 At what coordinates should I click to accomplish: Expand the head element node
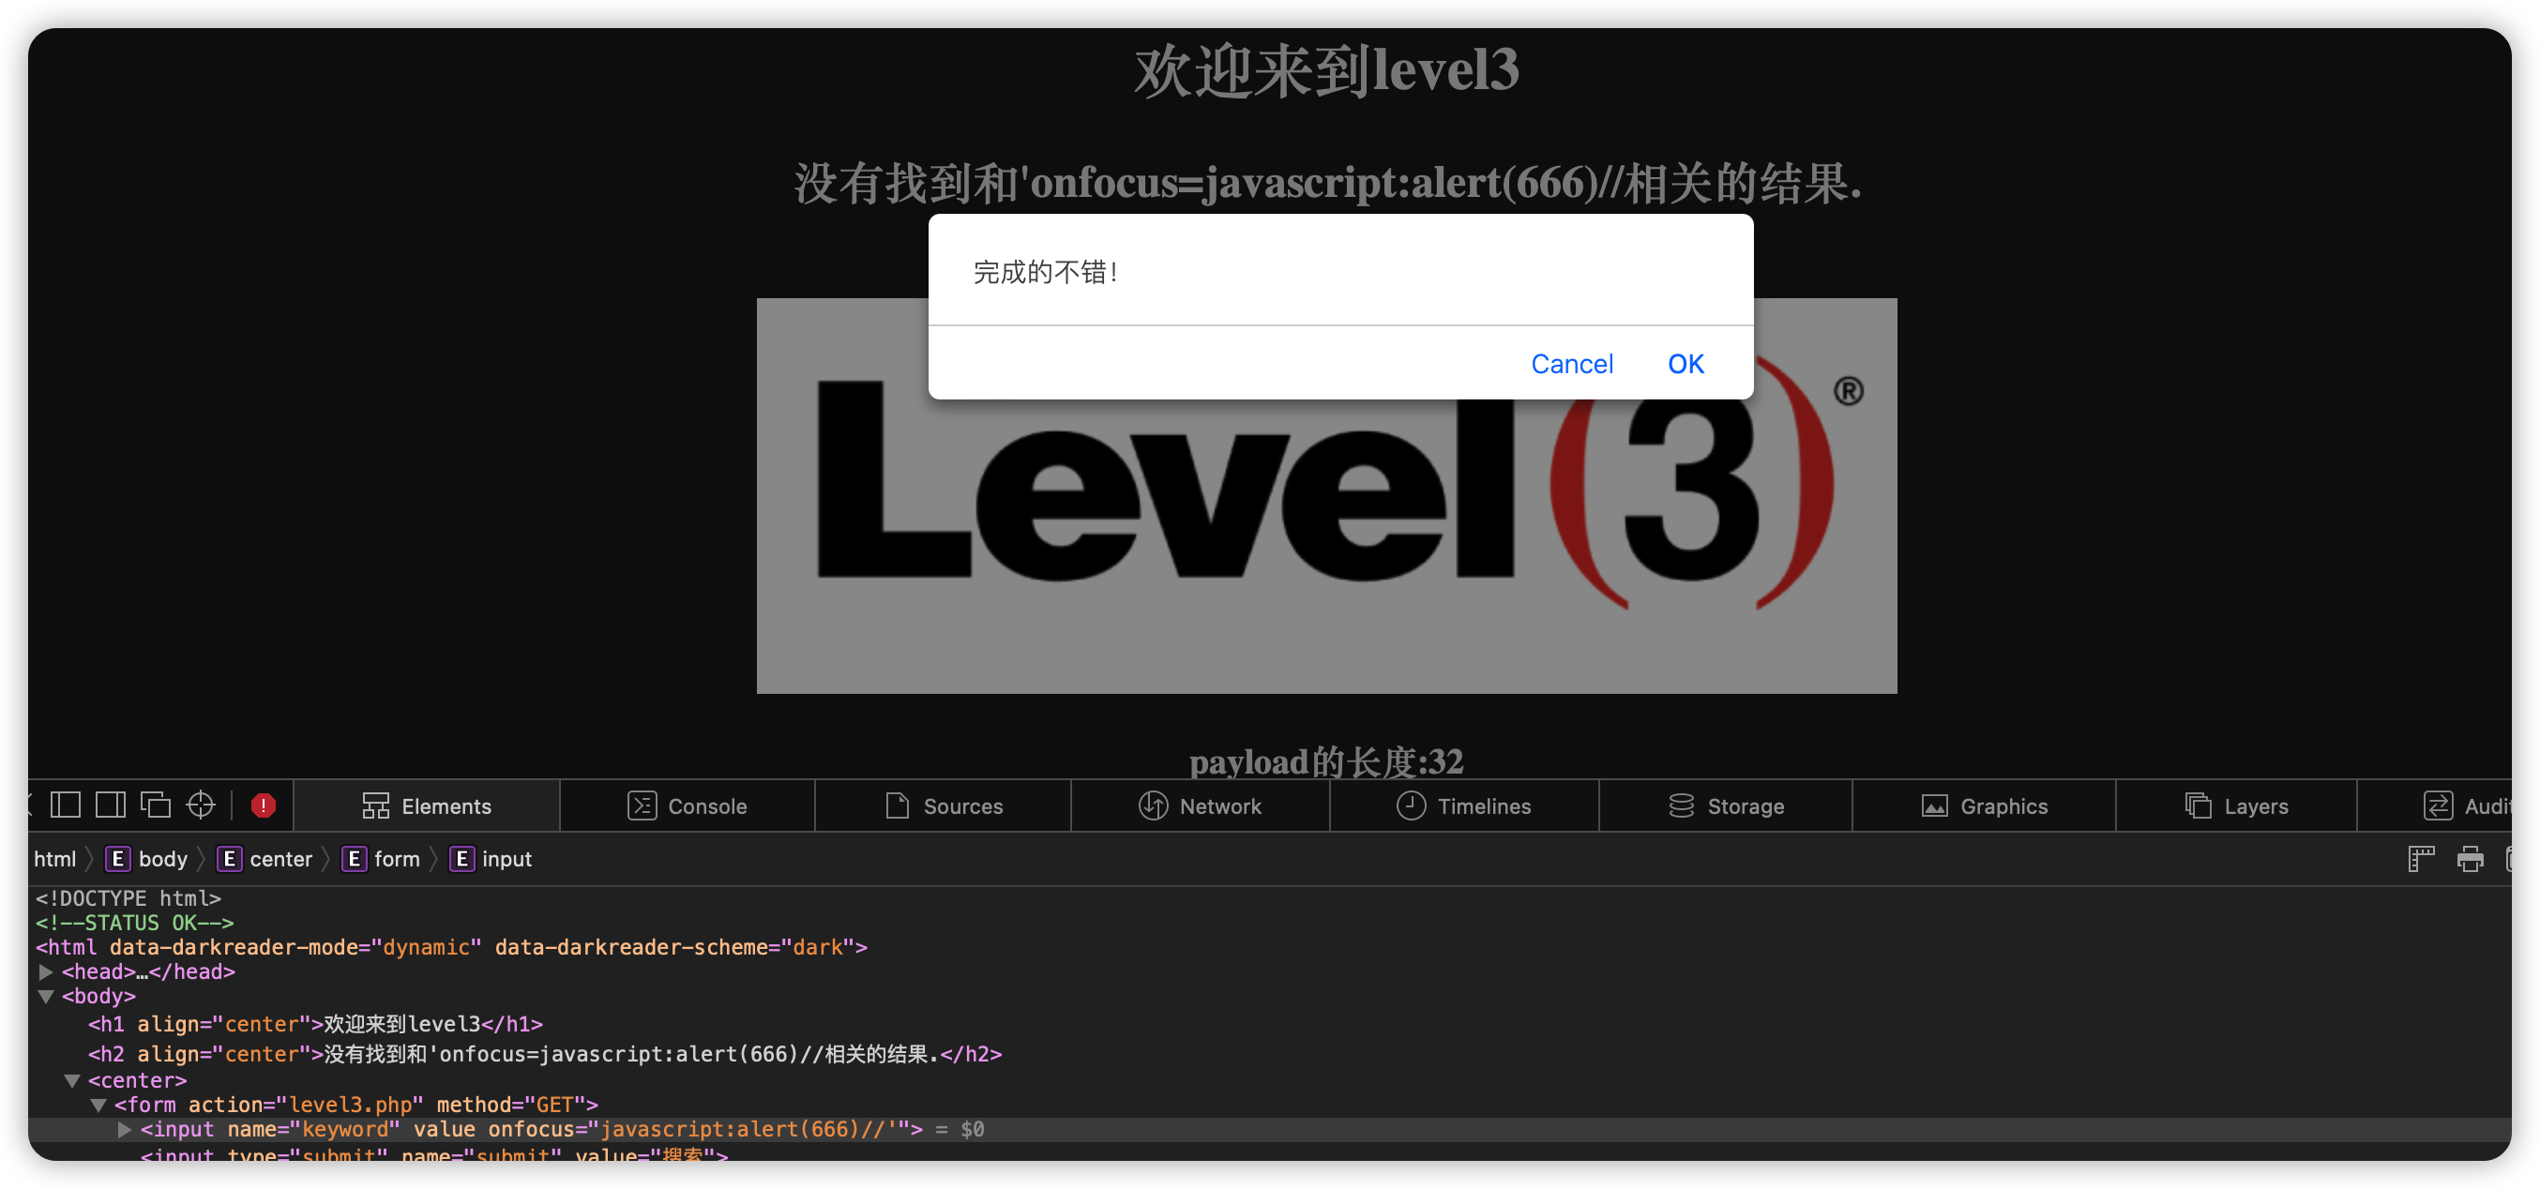45,971
